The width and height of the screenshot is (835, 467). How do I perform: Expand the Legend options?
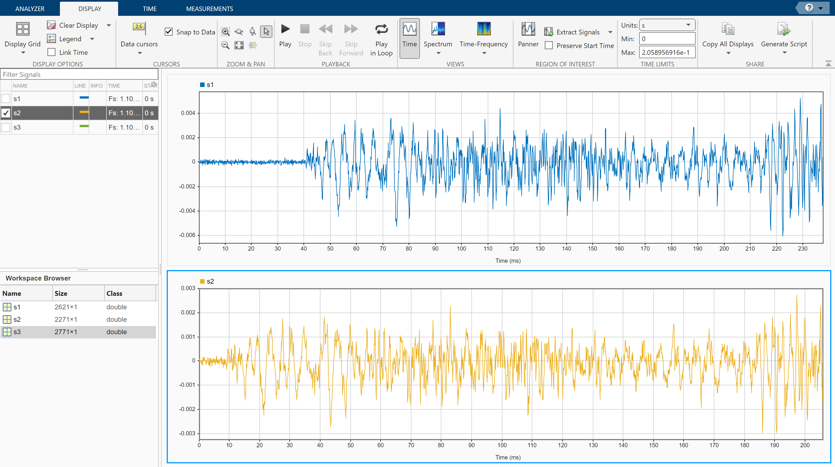pos(92,39)
